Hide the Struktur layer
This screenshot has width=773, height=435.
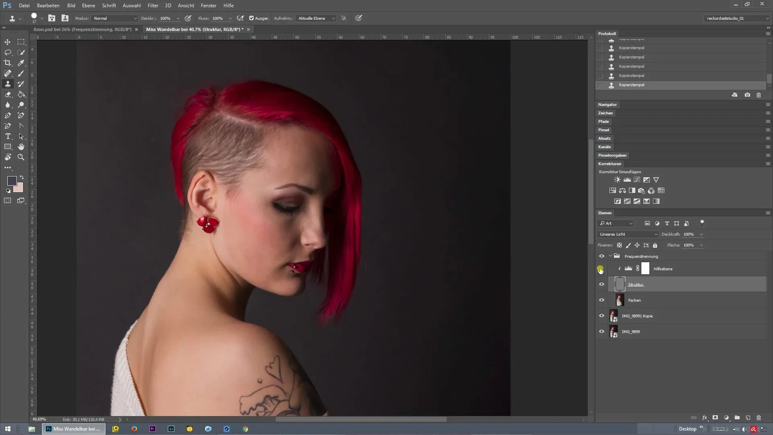pyautogui.click(x=601, y=284)
